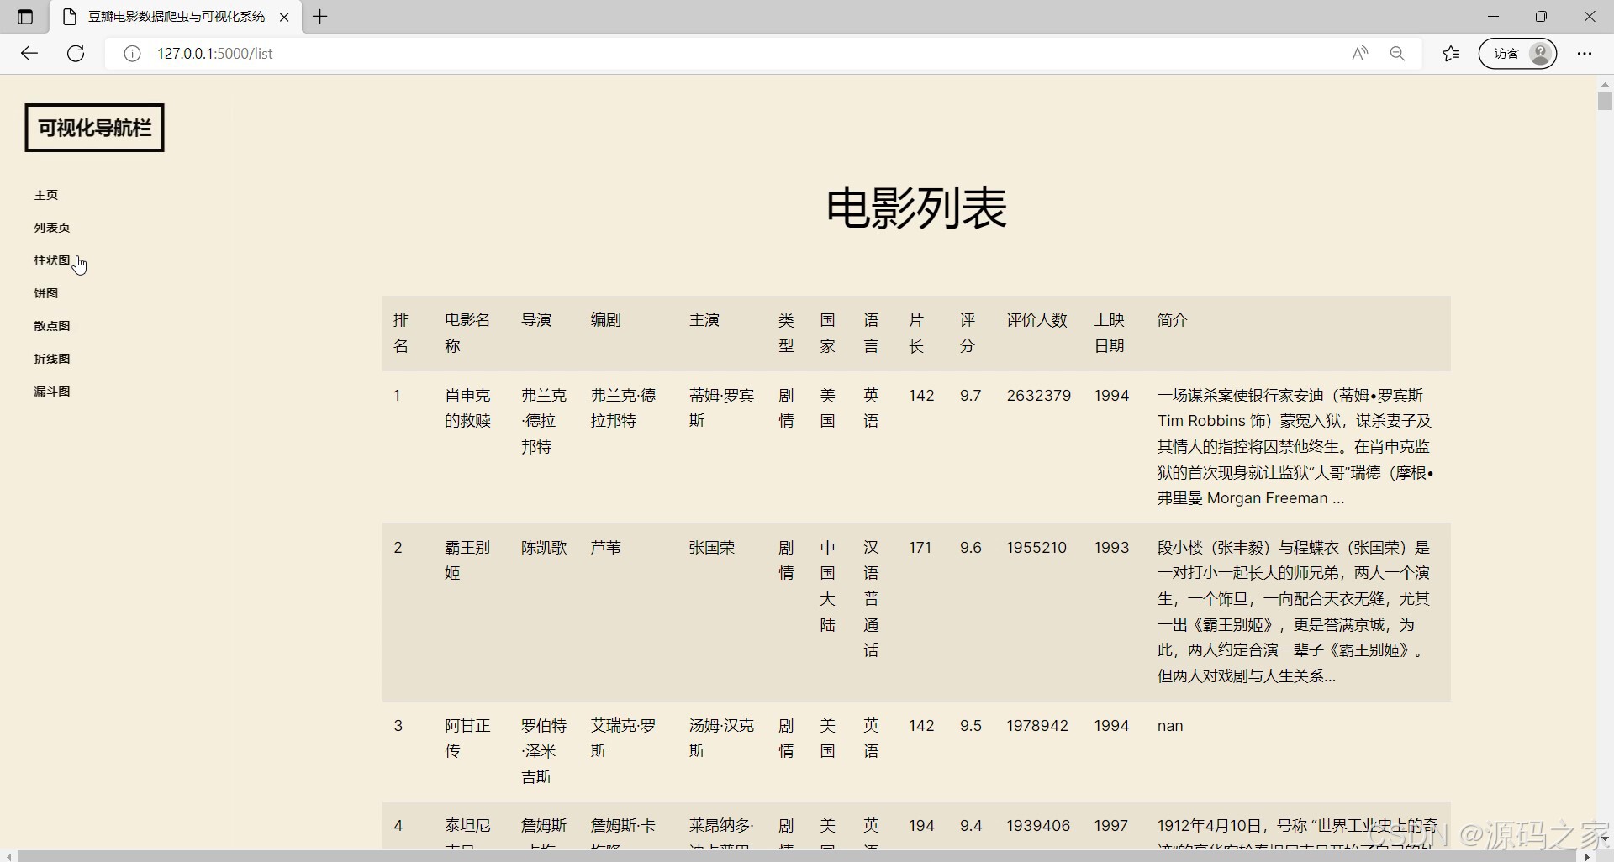Open the 漏斗图 navigation link
Image resolution: width=1614 pixels, height=862 pixels.
click(52, 392)
